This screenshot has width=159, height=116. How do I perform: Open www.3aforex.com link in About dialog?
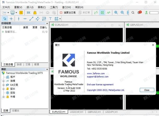[96, 74]
